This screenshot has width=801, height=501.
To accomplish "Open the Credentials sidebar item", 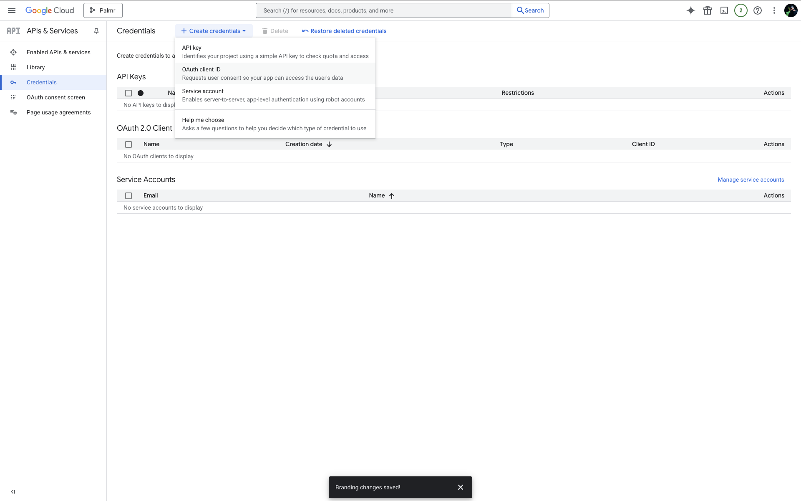I will coord(53,82).
